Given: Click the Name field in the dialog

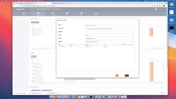Looking at the screenshot, I should (110, 26).
